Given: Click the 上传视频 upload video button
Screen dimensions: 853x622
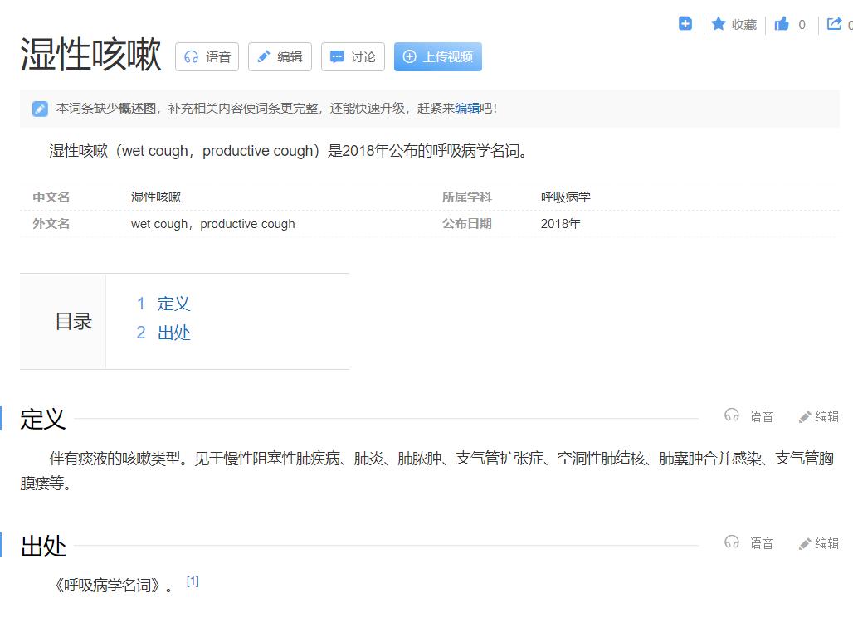Looking at the screenshot, I should 437,56.
